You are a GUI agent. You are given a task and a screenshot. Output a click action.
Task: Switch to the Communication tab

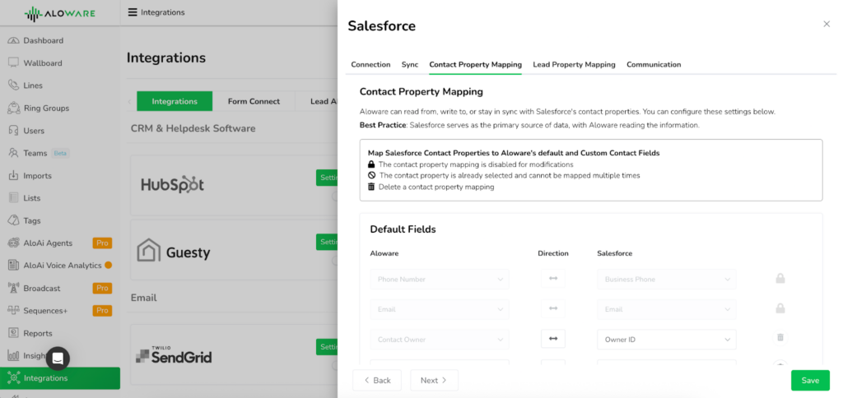pos(654,64)
